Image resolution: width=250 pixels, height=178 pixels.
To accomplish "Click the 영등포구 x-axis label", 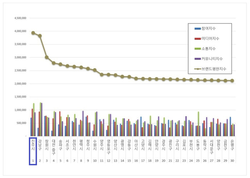I will click(x=108, y=147).
